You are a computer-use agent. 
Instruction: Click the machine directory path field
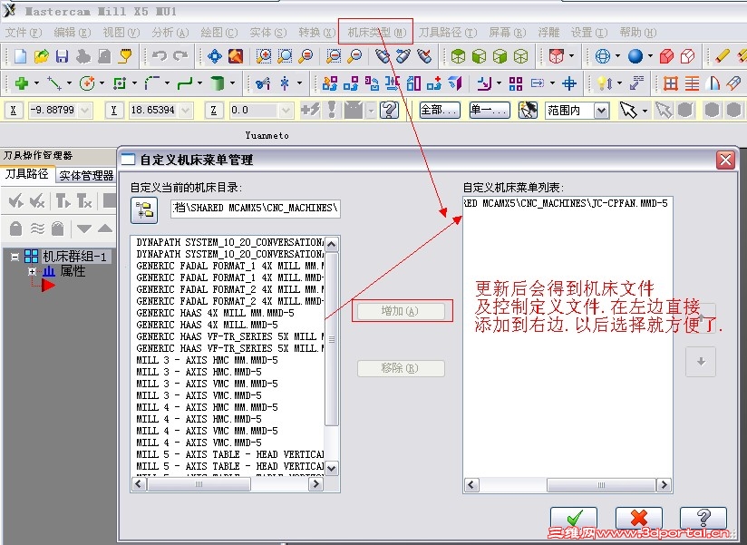[x=256, y=209]
